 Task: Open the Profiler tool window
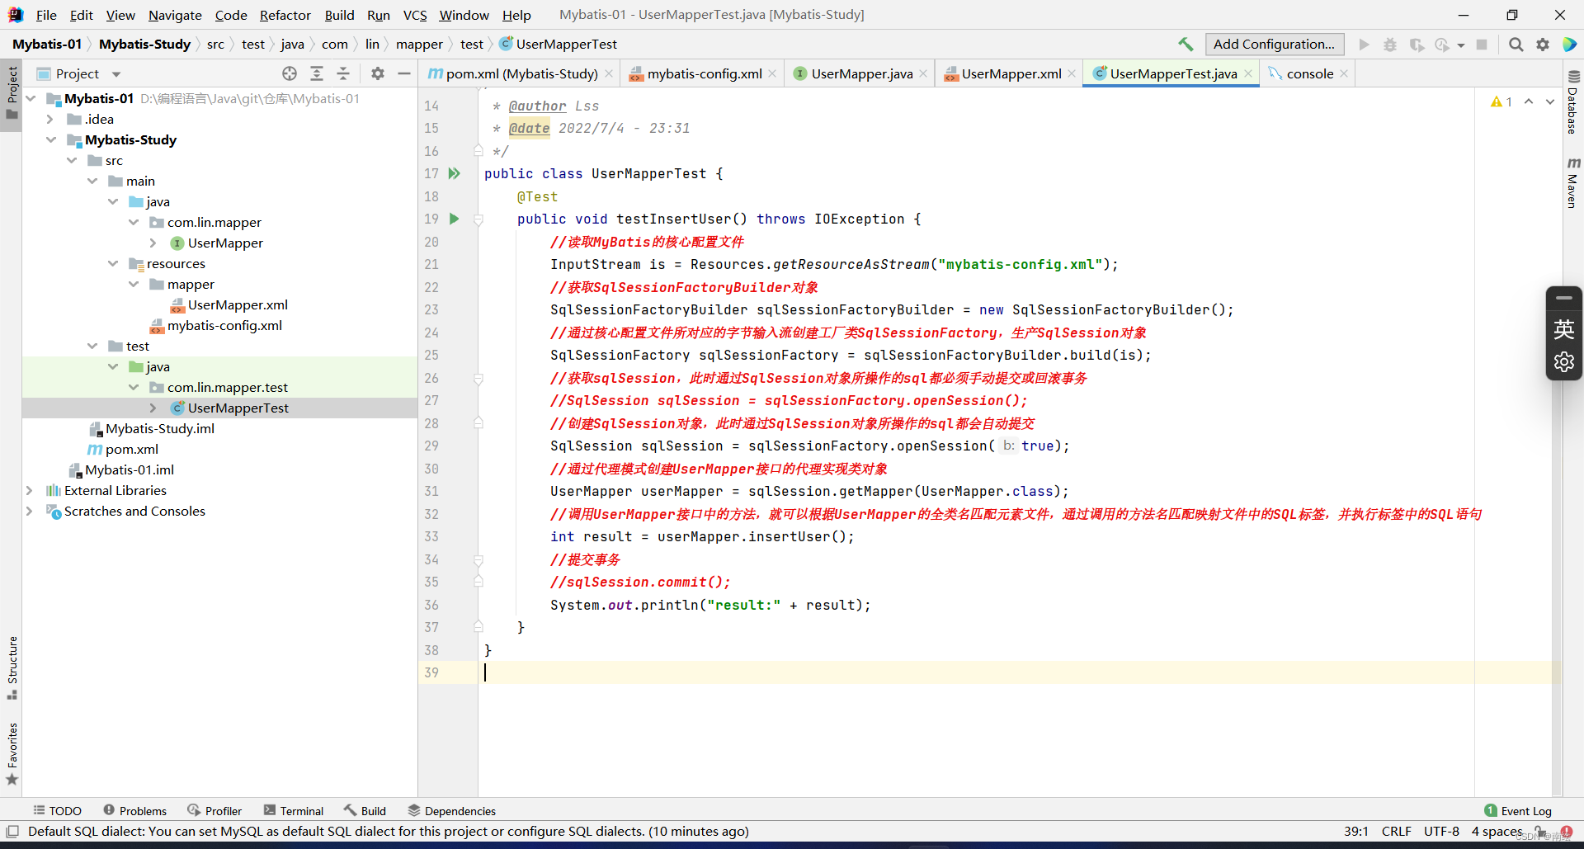[214, 811]
